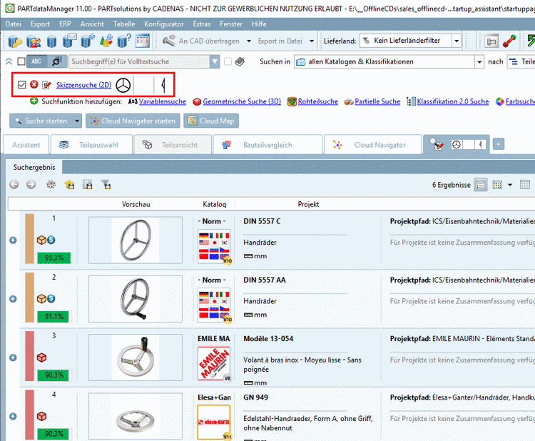
Task: Click the filter save icon in results toolbar
Action: (106, 185)
